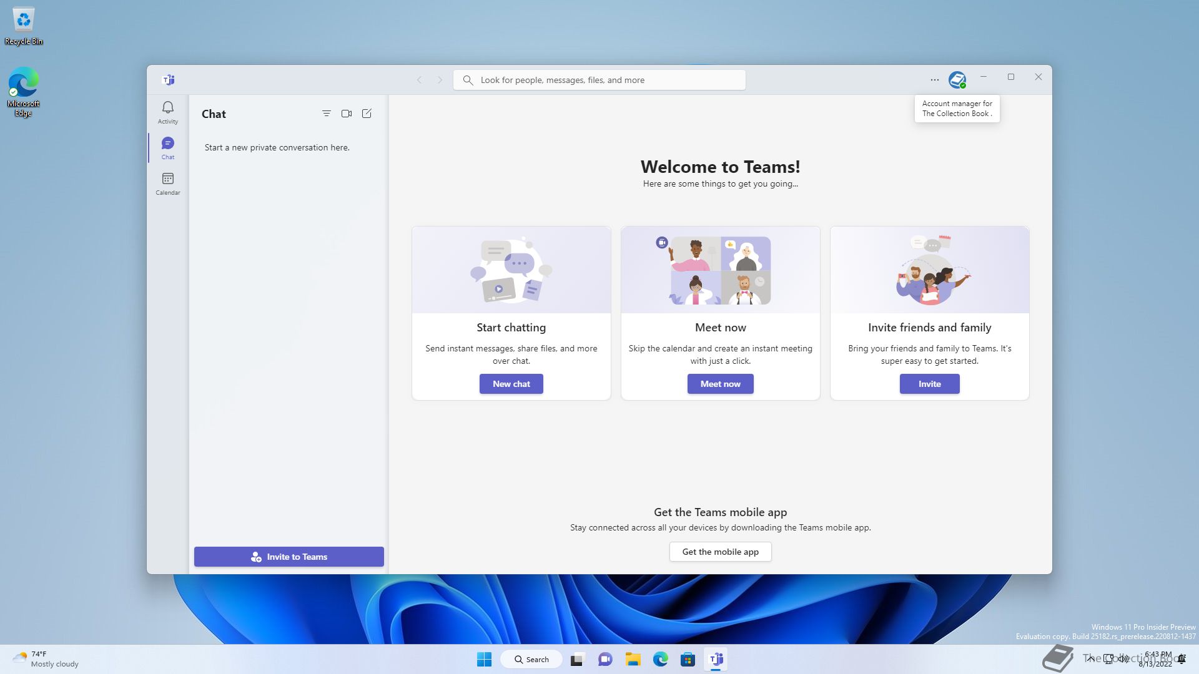Open the Windows Start menu

tap(484, 659)
